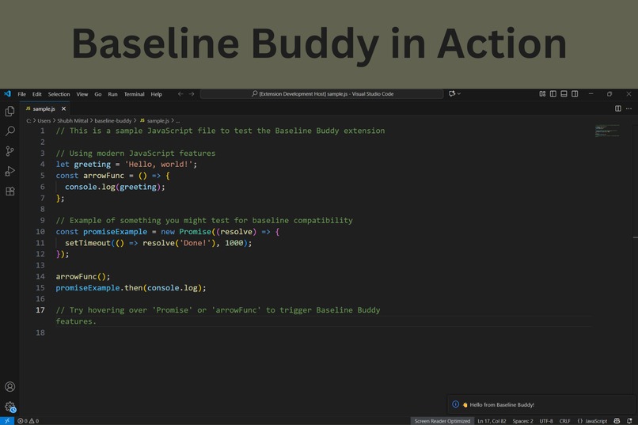Image resolution: width=638 pixels, height=425 pixels.
Task: Click the vertical scrollbar marker
Action: point(635,237)
